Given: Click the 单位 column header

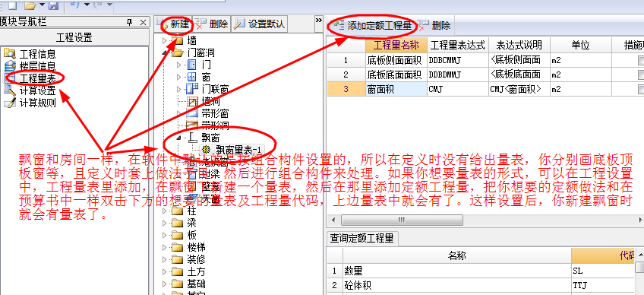Looking at the screenshot, I should (581, 45).
